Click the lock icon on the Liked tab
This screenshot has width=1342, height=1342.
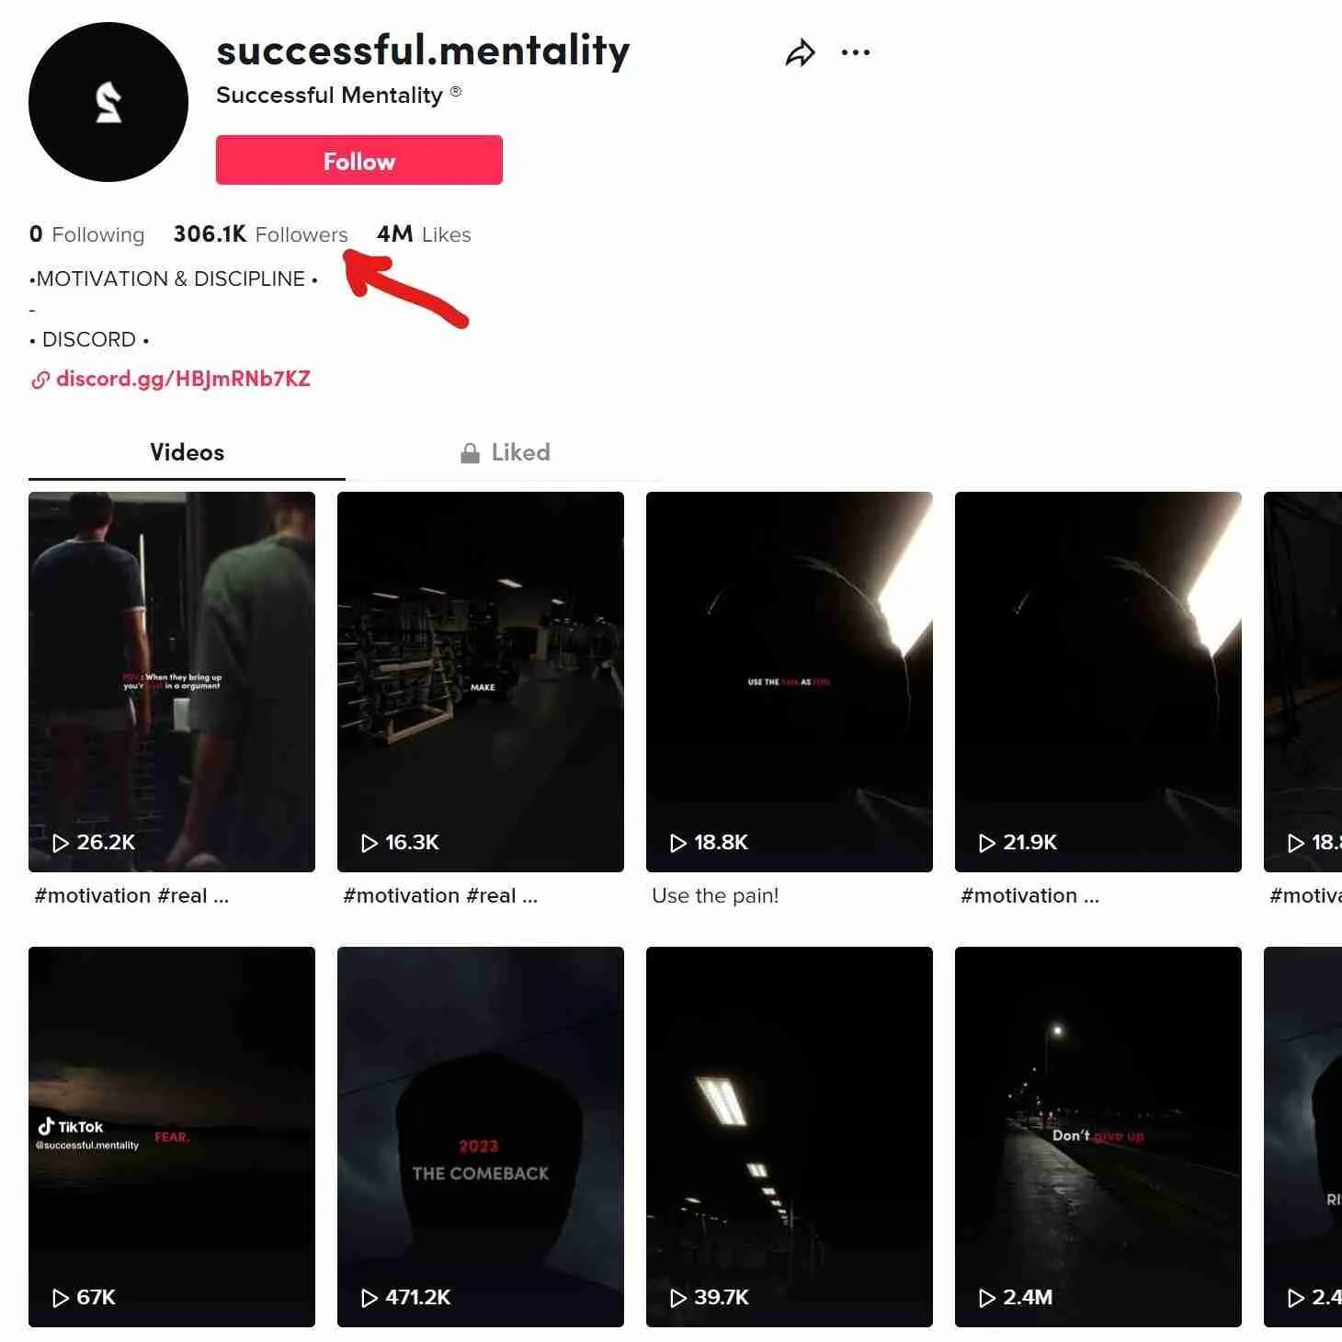click(x=470, y=452)
